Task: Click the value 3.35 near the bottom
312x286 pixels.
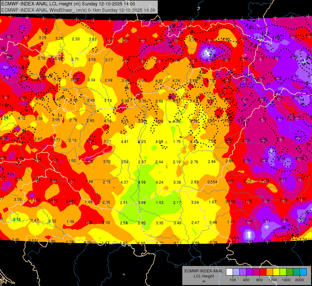Action: (x=160, y=223)
